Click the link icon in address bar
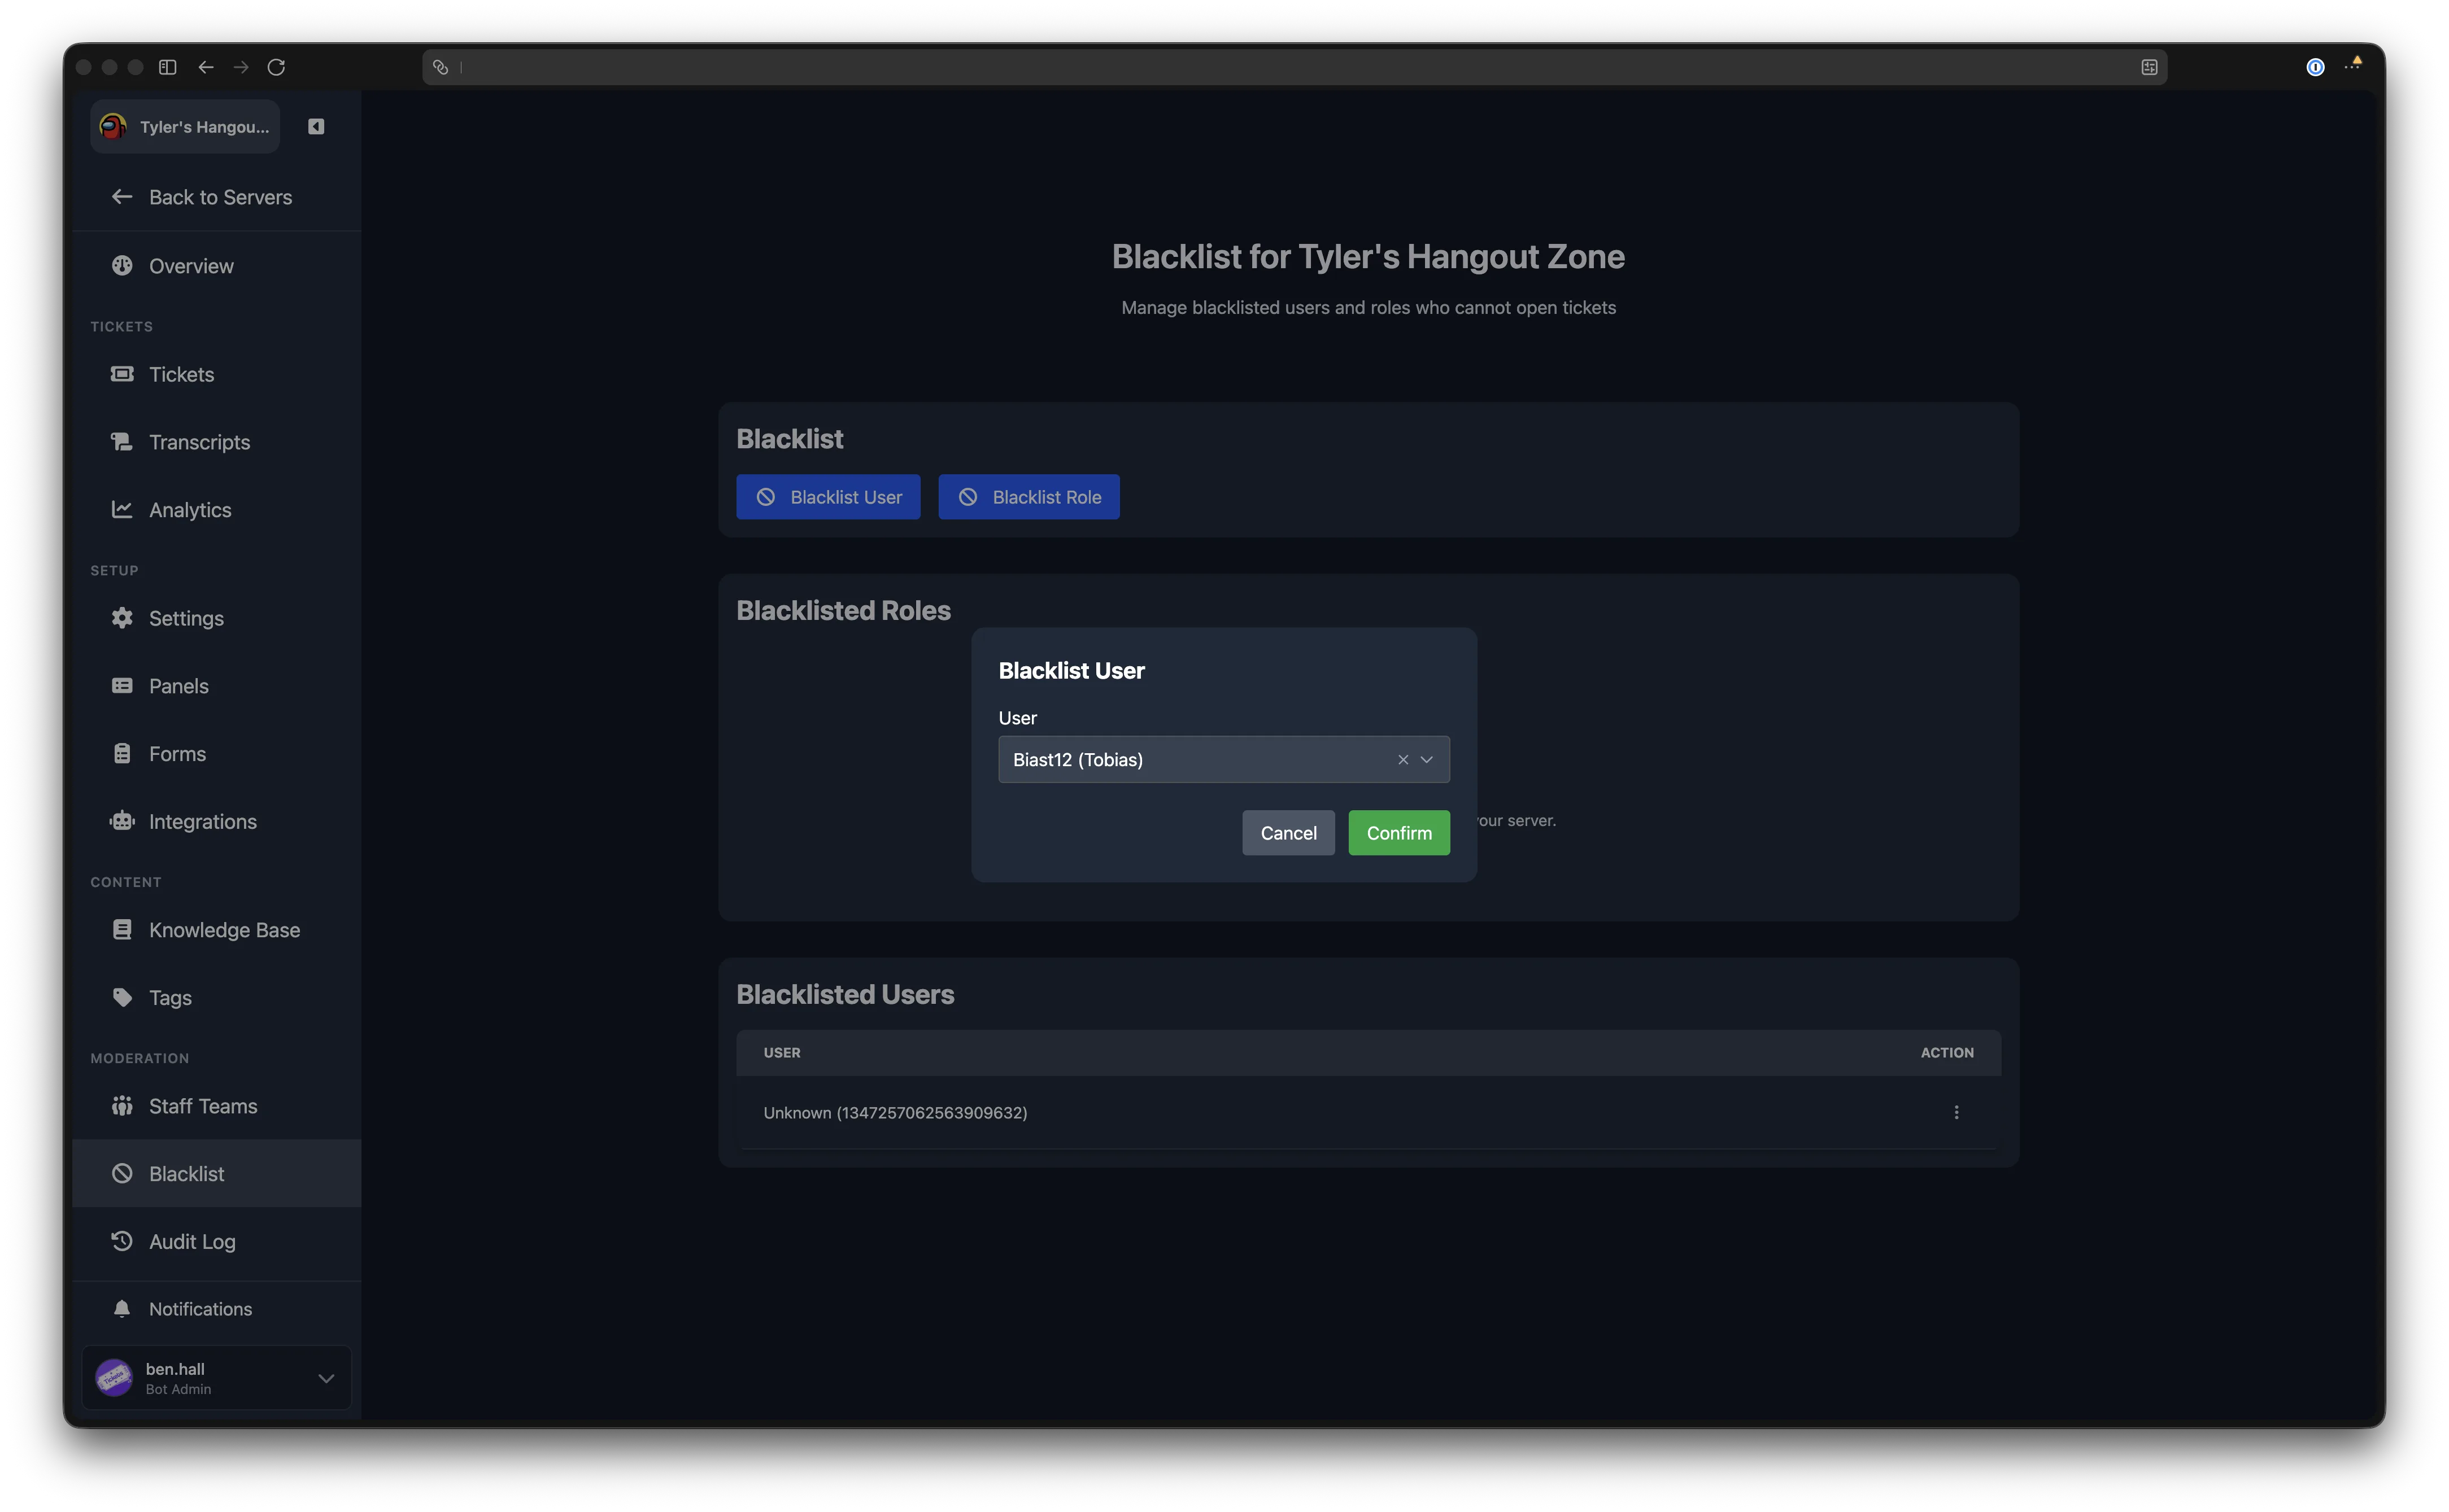The width and height of the screenshot is (2449, 1512). coord(440,67)
